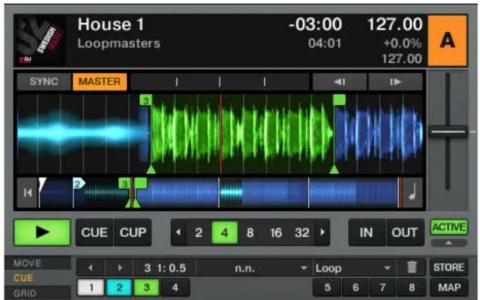Click the CUP button
This screenshot has height=300, width=480.
coord(133,233)
